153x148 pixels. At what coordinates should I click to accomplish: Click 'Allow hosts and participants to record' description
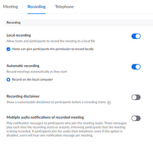click(51, 41)
